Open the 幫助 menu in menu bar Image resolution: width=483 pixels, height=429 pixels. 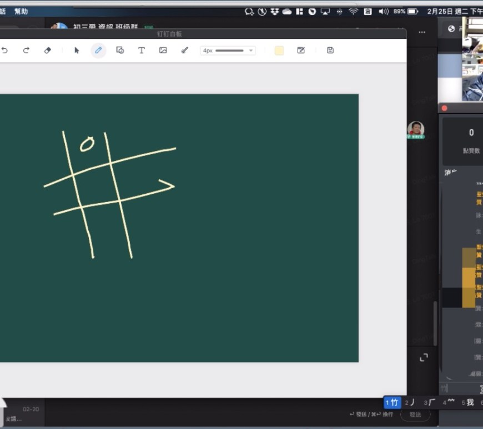pyautogui.click(x=21, y=12)
